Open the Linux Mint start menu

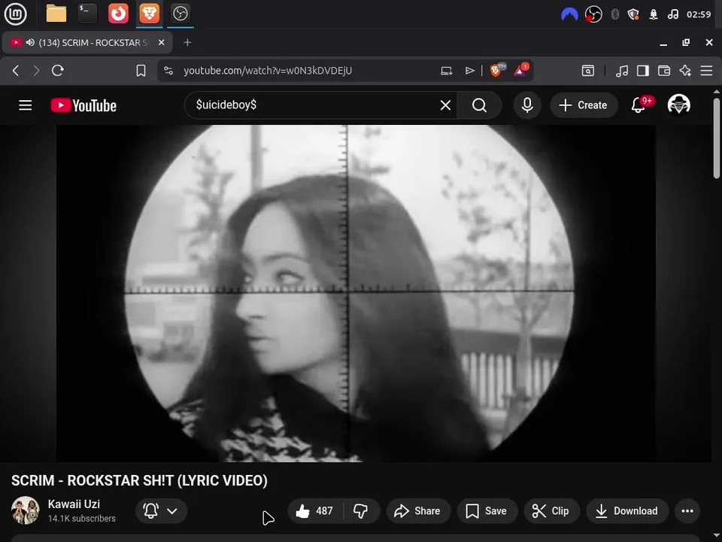point(15,14)
